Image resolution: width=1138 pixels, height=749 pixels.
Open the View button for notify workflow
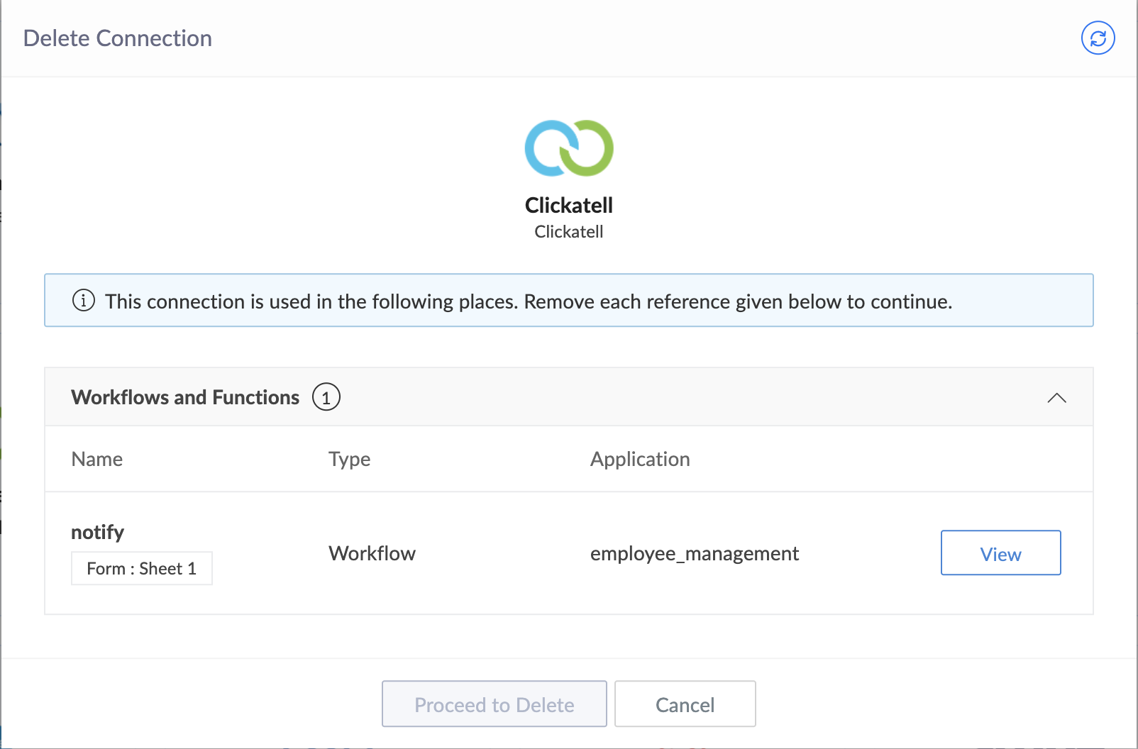tap(1000, 553)
